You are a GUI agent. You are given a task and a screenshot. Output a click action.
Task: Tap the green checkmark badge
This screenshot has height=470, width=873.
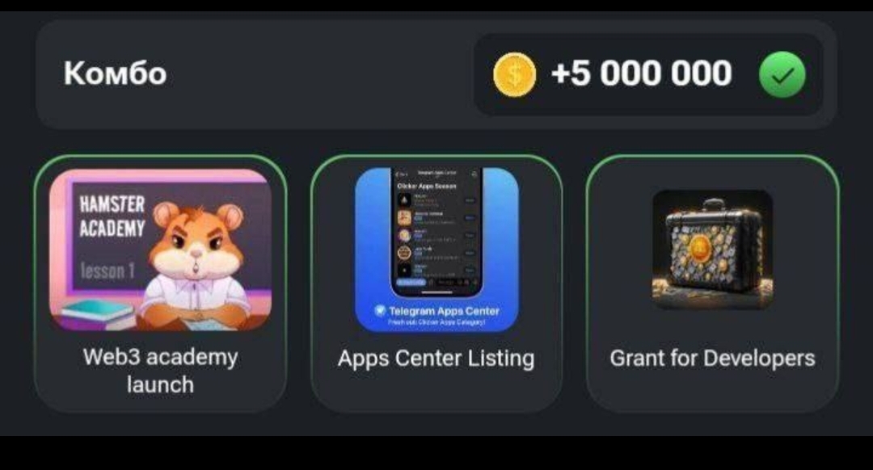tap(782, 74)
